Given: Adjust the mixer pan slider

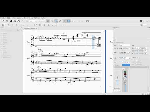Looking at the screenshot, I should click(122, 62).
